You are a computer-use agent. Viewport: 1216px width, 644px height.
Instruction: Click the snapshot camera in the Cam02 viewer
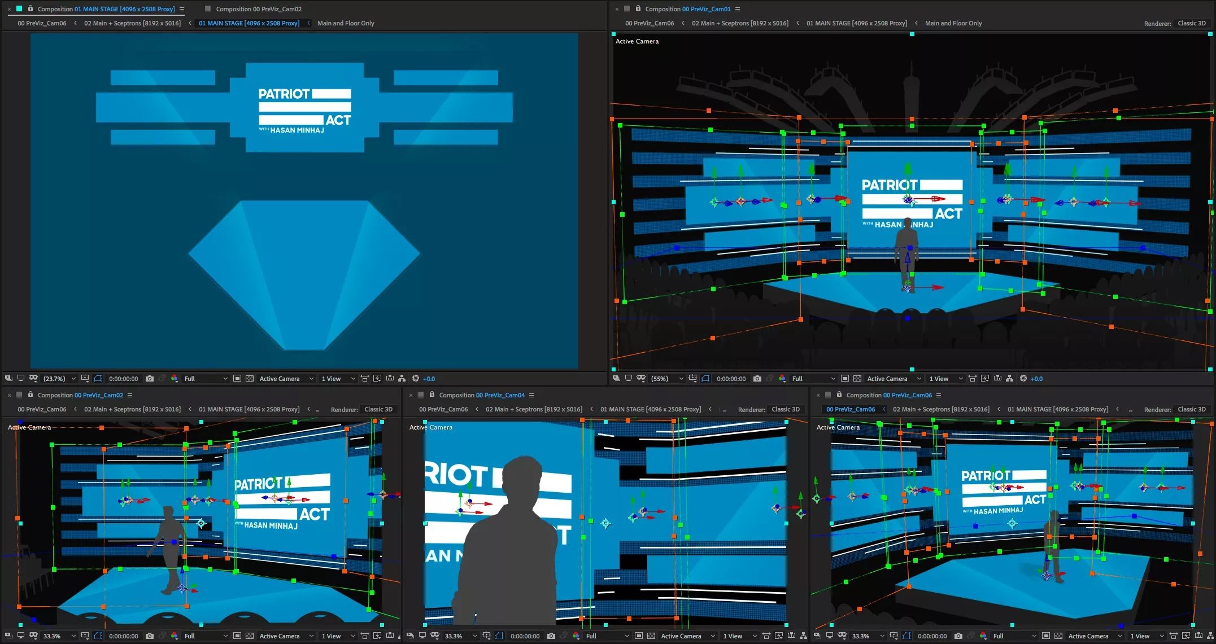pyautogui.click(x=149, y=636)
